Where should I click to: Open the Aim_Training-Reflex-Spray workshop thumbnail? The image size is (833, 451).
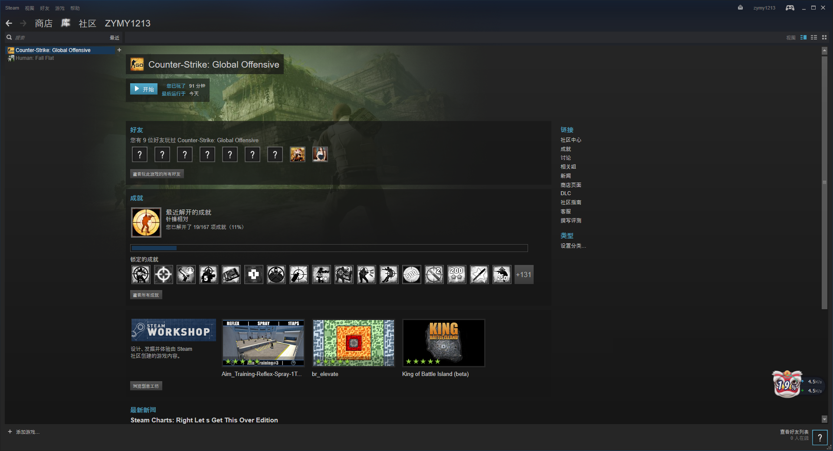tap(263, 343)
